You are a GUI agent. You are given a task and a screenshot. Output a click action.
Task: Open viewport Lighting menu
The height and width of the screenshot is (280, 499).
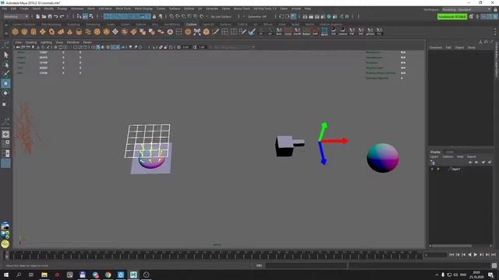[x=46, y=42]
